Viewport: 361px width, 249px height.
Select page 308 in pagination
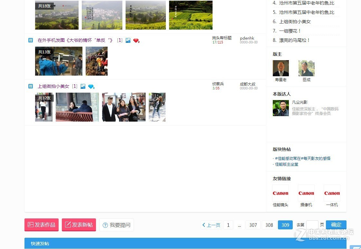269,225
